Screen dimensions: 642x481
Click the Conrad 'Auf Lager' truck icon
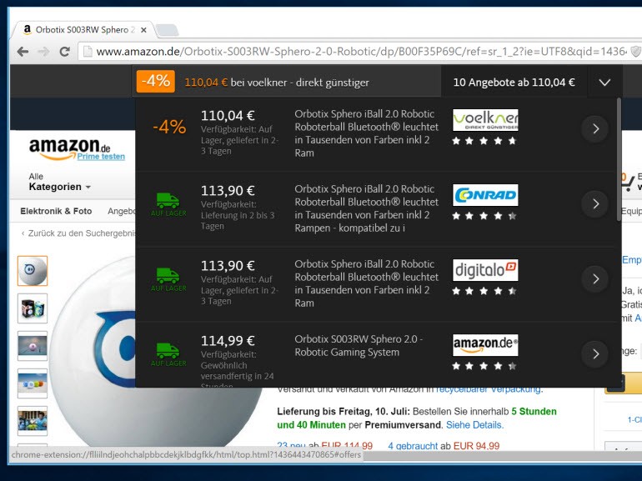click(x=168, y=204)
